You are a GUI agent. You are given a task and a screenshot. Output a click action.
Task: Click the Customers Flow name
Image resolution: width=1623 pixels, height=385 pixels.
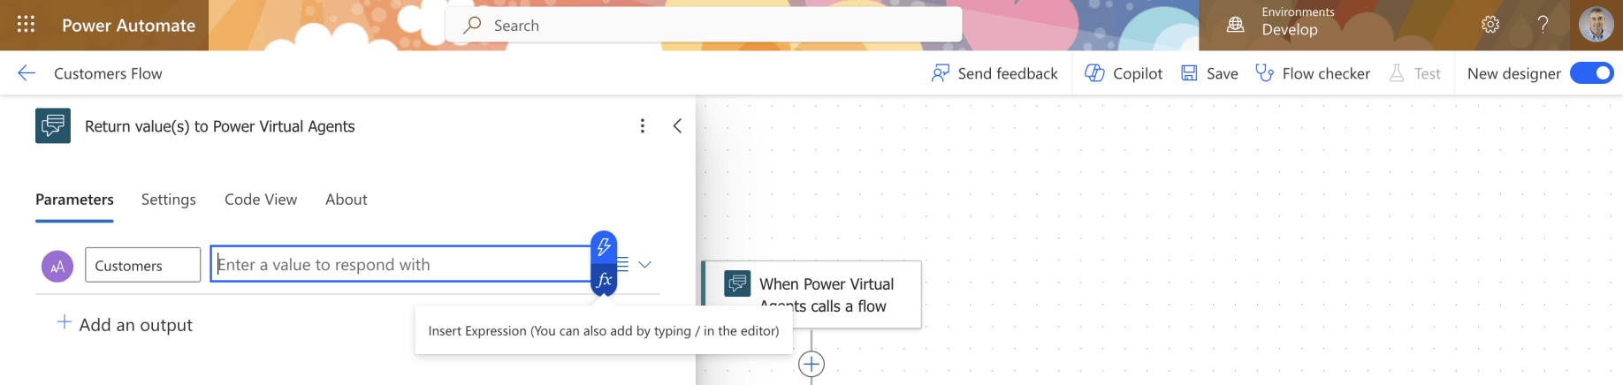point(108,73)
